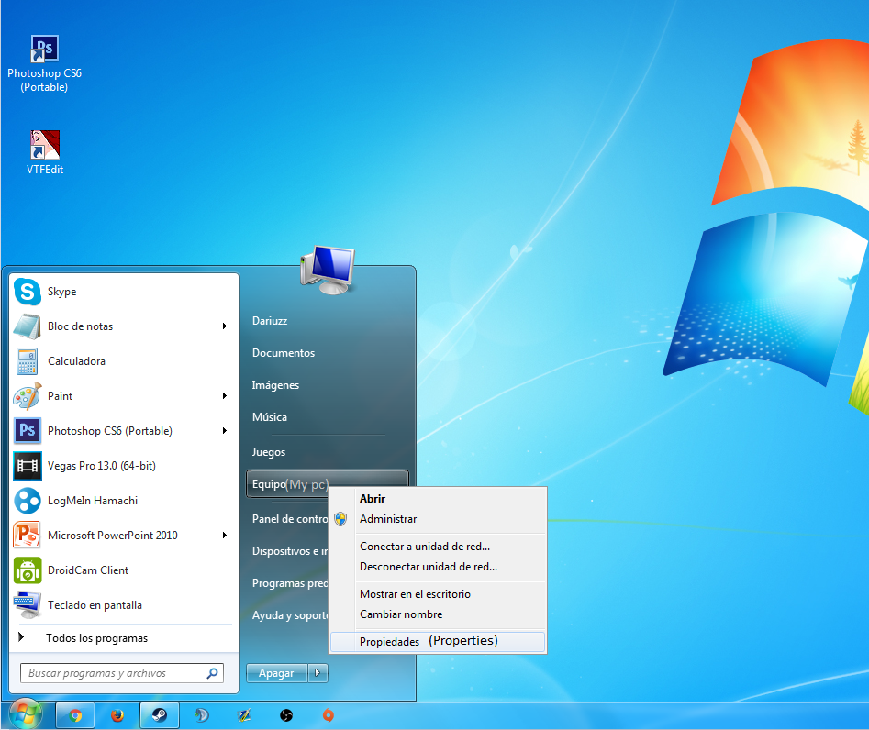Select the Photoshop CS6 (Portable) desktop shortcut
The width and height of the screenshot is (869, 730).
(x=44, y=63)
